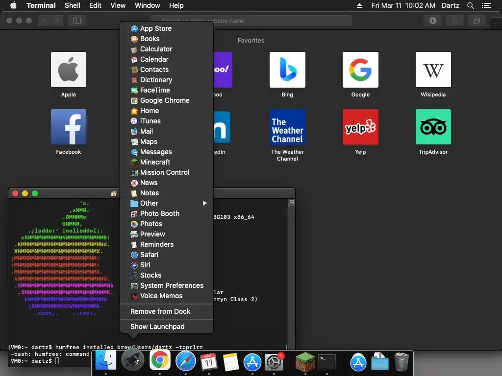Click the menu bar date and time

pyautogui.click(x=403, y=5)
